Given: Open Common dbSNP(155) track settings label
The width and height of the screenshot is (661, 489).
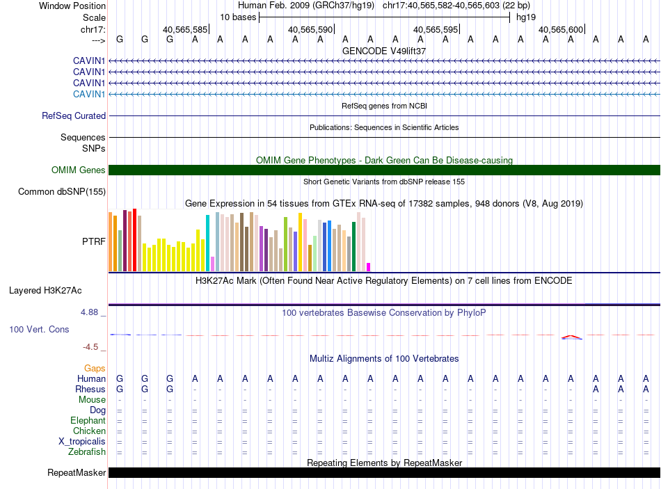Looking at the screenshot, I should tap(62, 192).
